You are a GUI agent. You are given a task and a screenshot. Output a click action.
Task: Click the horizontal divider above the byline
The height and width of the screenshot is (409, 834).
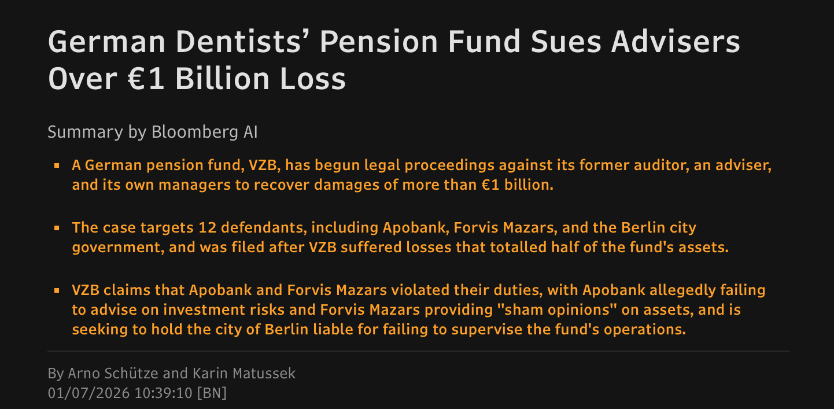tap(418, 351)
